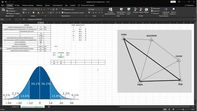The image size is (197, 111).
Task: Align cell text to the left
Action: [48, 13]
